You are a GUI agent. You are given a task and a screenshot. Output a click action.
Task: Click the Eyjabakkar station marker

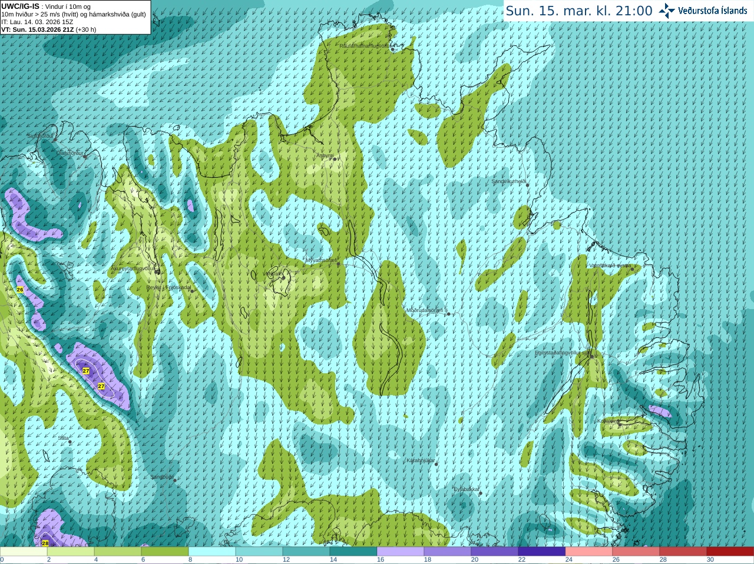[481, 493]
